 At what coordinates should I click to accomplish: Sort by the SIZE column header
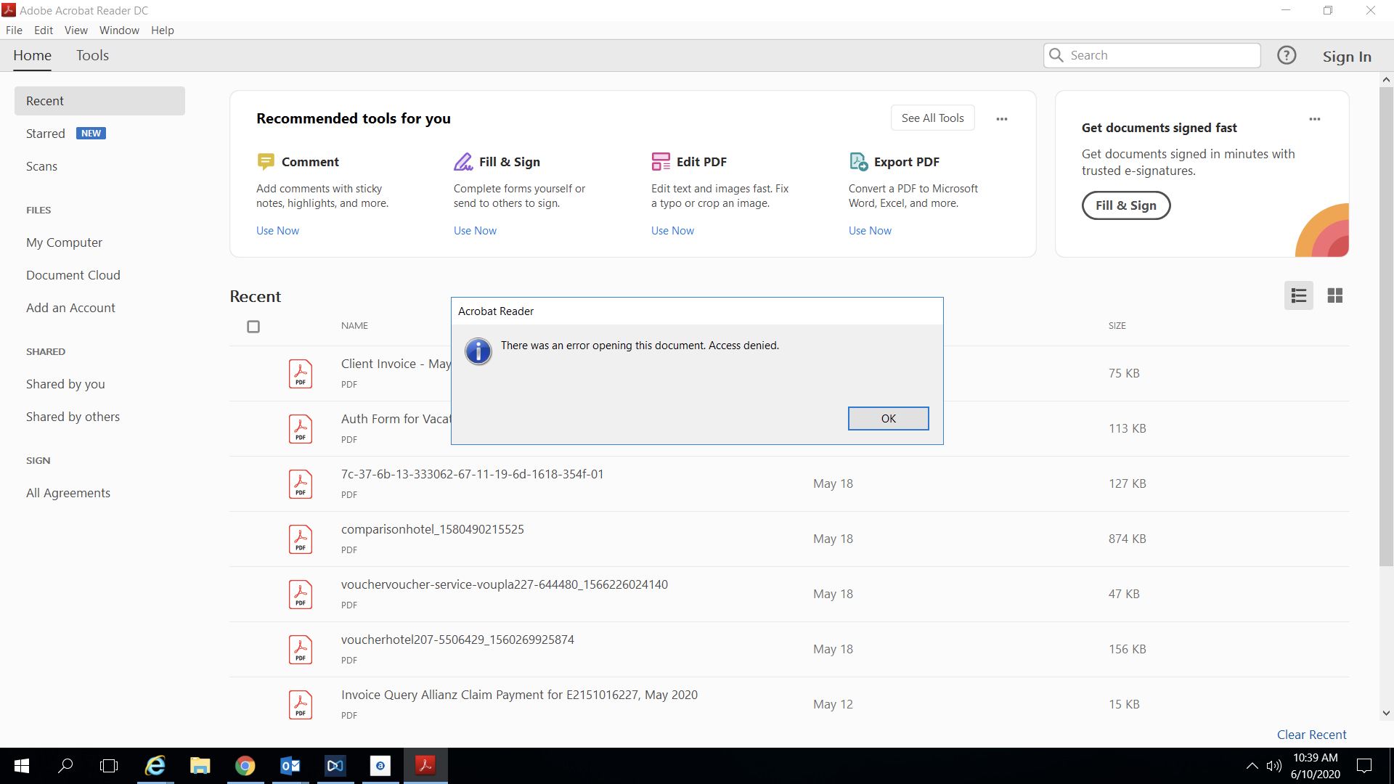click(1117, 325)
